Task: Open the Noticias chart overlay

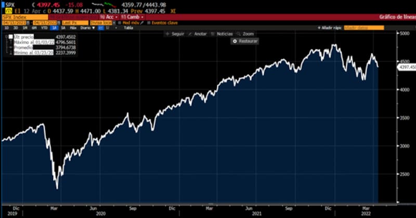Action: [213, 34]
